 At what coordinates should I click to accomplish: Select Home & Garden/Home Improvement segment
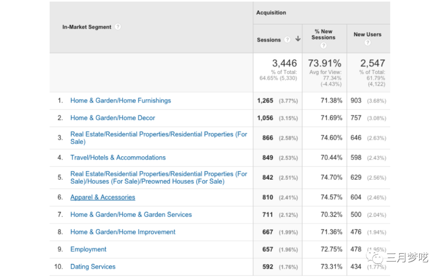coord(123,232)
